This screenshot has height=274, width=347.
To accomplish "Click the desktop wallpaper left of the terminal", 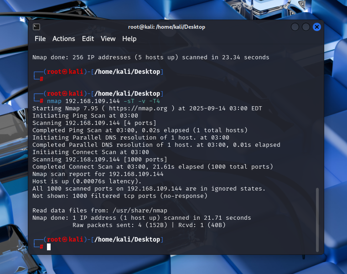I will click(x=14, y=137).
